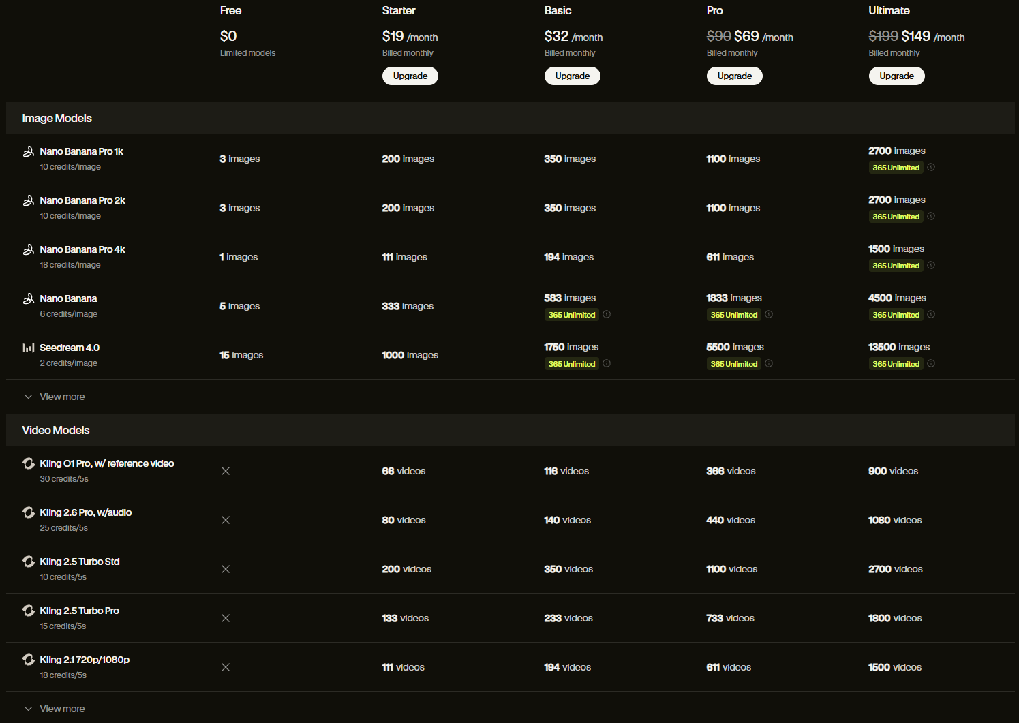Click the Free plan heading
This screenshot has height=723, width=1019.
pyautogui.click(x=230, y=10)
